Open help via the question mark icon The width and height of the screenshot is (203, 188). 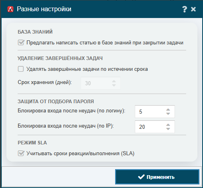tap(185, 9)
